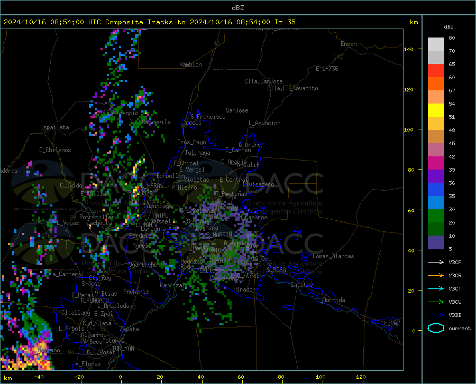476x384 pixels.
Task: Click the 'TUPUNGATO' map label
Action: pyautogui.click(x=95, y=301)
